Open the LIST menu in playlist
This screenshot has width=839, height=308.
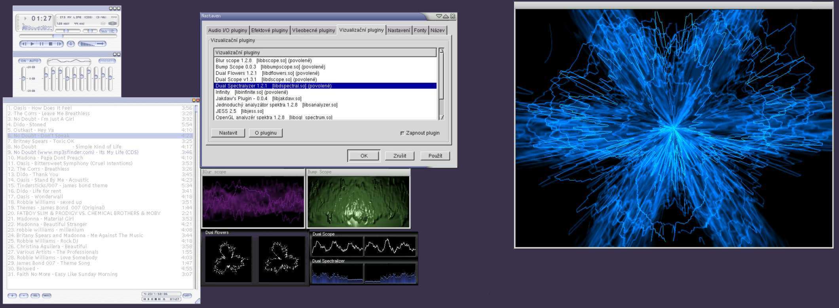pos(187,296)
